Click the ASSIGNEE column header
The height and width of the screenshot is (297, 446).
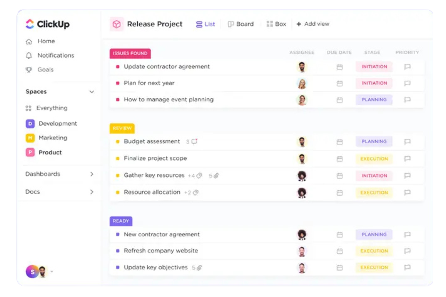pos(302,52)
